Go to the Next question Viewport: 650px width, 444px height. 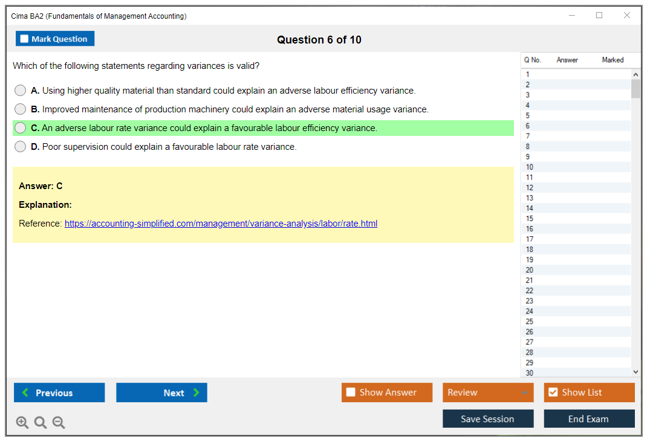coord(161,393)
